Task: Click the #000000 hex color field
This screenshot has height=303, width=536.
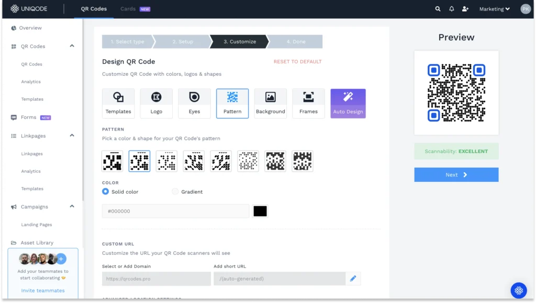Action: pyautogui.click(x=176, y=211)
